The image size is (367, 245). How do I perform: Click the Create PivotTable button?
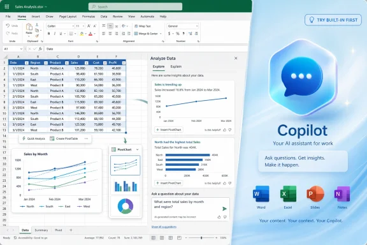(x=64, y=138)
